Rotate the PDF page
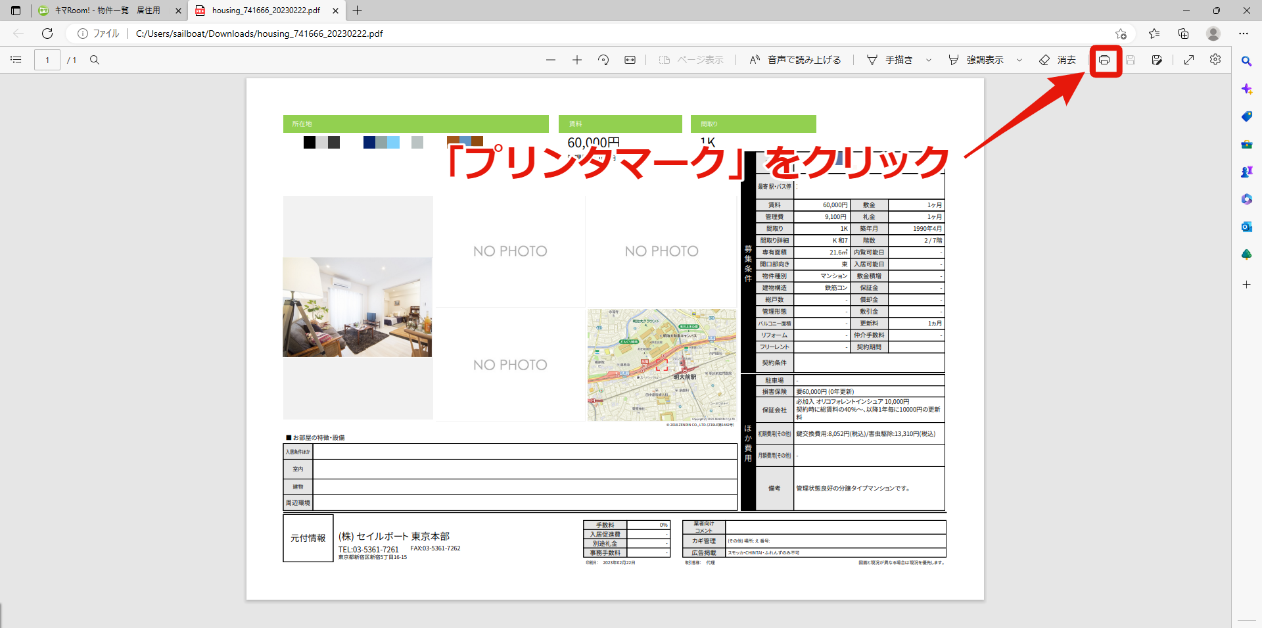 tap(603, 60)
